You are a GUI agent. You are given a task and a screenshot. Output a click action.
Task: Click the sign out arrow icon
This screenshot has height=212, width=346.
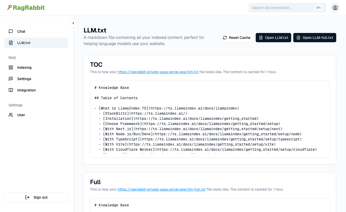tap(27, 197)
